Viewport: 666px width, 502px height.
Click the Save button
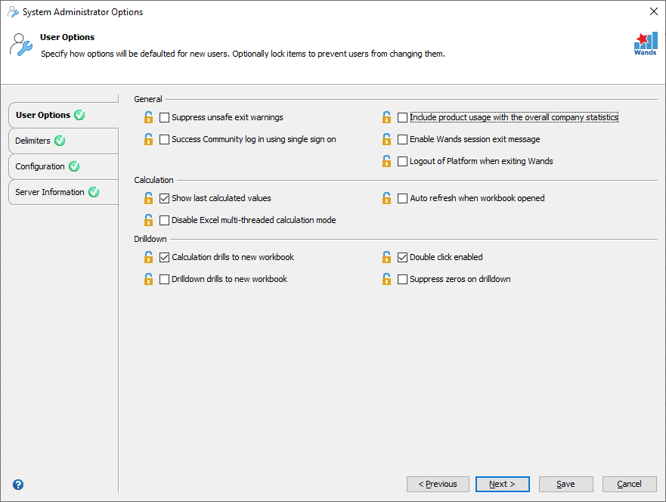pyautogui.click(x=565, y=484)
